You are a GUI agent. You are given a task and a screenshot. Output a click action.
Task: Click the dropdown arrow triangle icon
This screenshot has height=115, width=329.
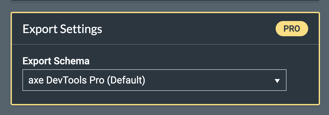click(277, 81)
